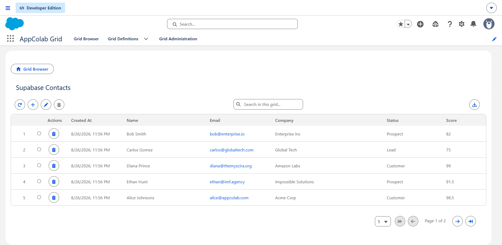Delete the Bob Smith row
Viewport: 502px width, 245px height.
click(x=54, y=134)
